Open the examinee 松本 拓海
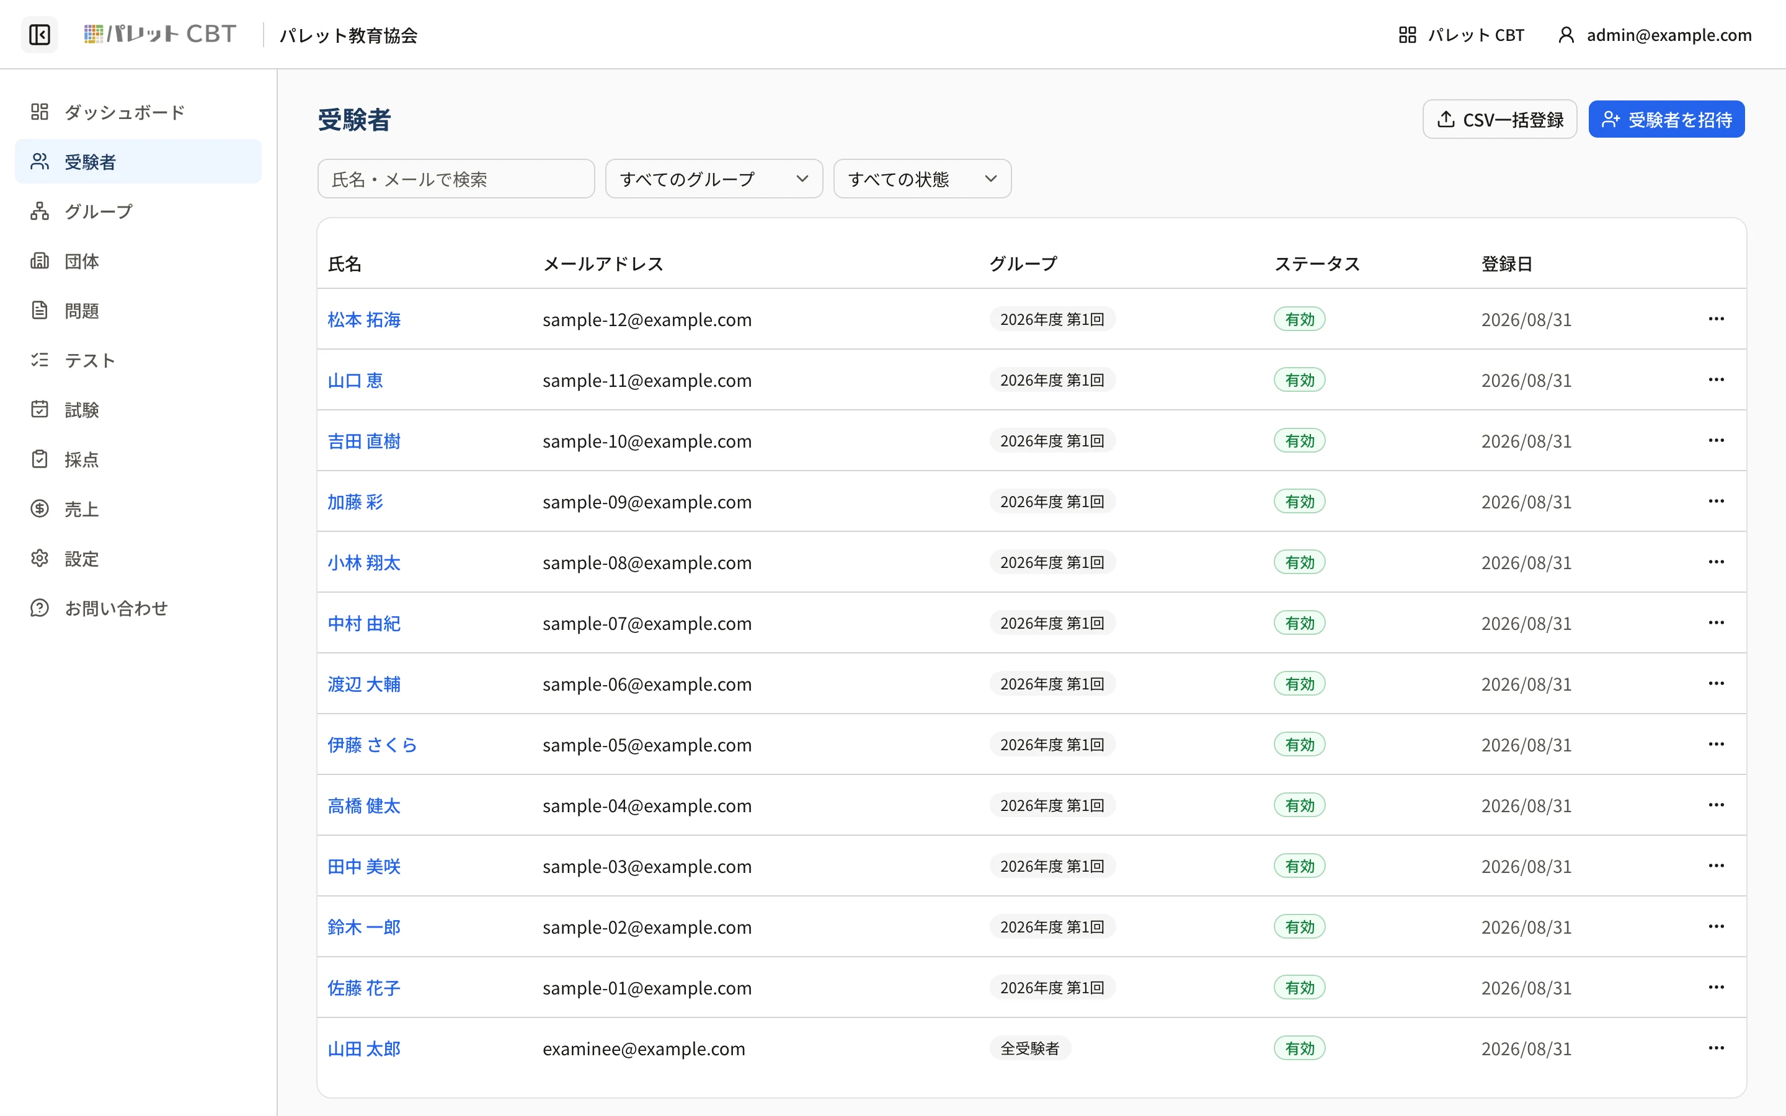The width and height of the screenshot is (1786, 1116). point(364,319)
